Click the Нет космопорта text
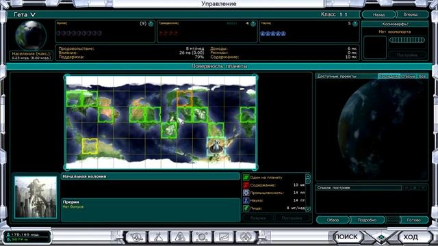This screenshot has width=438, height=246. click(395, 32)
